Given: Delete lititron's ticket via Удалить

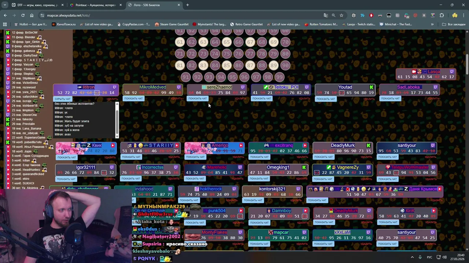Looking at the screenshot, I should click(x=112, y=99).
